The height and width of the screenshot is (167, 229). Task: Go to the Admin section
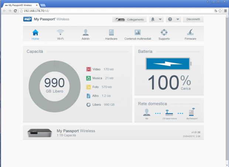click(x=86, y=34)
